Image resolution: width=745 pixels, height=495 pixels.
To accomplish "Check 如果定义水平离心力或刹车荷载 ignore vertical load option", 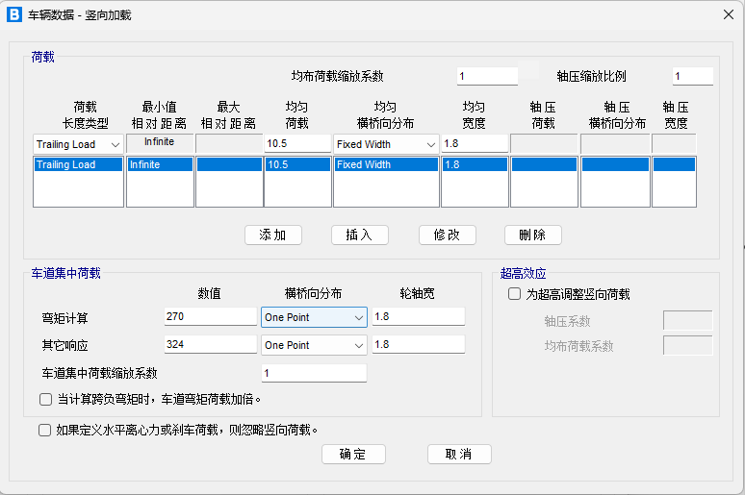I will pyautogui.click(x=45, y=431).
